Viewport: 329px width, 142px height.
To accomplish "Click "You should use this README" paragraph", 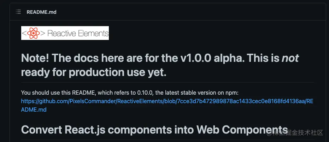I will pyautogui.click(x=130, y=93).
